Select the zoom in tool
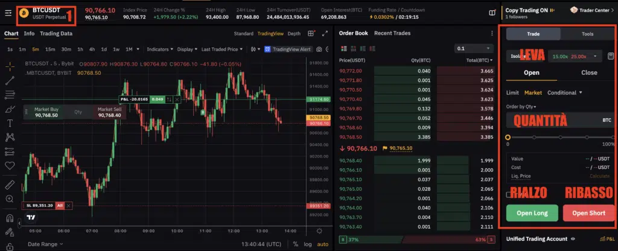 (x=10, y=199)
